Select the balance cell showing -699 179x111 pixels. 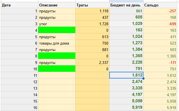[x=160, y=24]
